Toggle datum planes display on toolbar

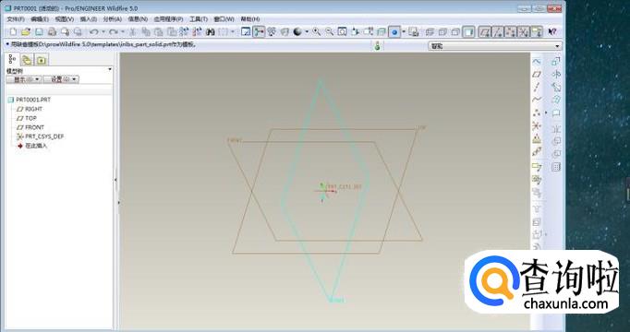485,31
